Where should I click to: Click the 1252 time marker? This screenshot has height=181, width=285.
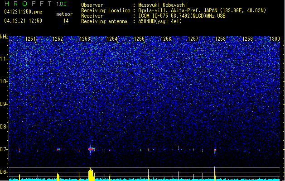tap(58, 39)
